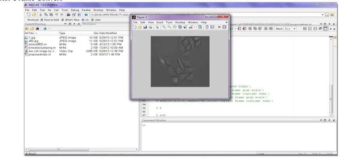Screen dimensions: 339x158
Task: Select Zoom In tool in Figure 2
Action: point(164,27)
